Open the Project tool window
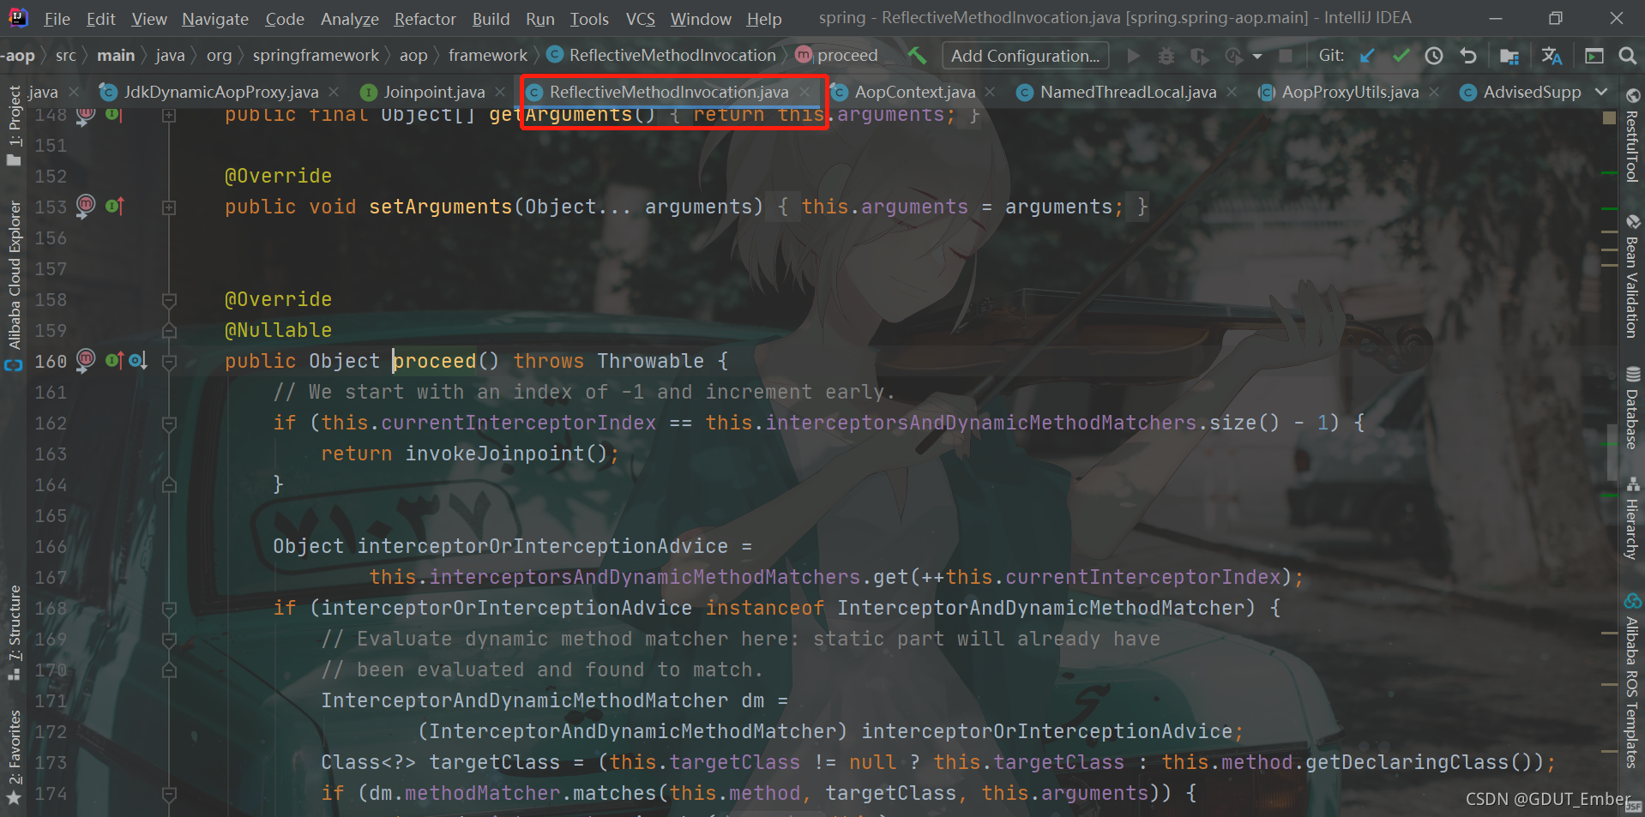This screenshot has height=817, width=1645. (x=14, y=125)
